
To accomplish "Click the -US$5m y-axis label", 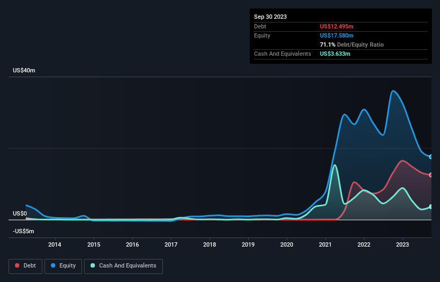I will coord(23,231).
